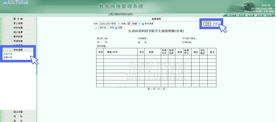
Task: Click the 刷新 refresh icon
Action: (x=247, y=15)
